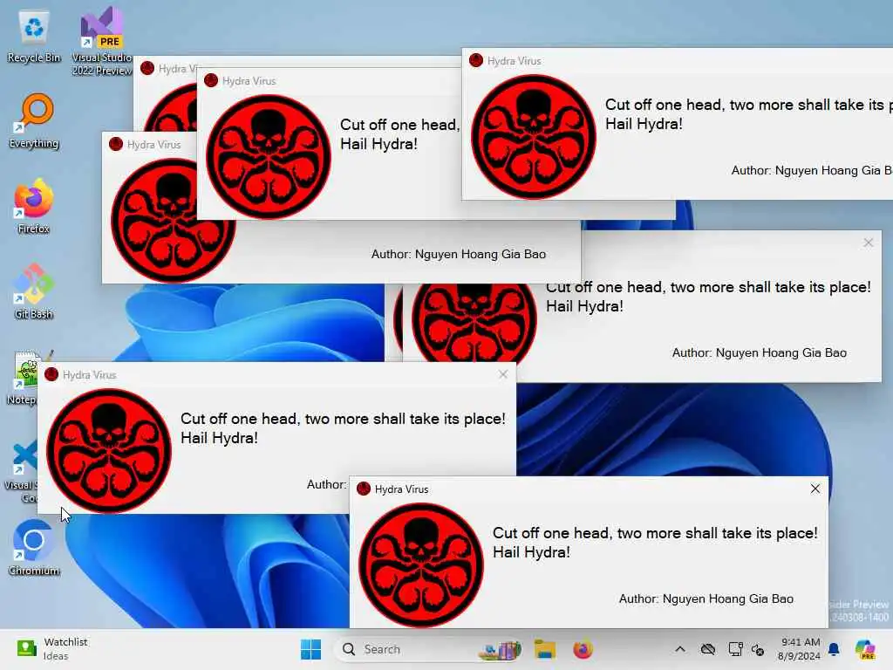Click the Windows Start button

pos(311,649)
